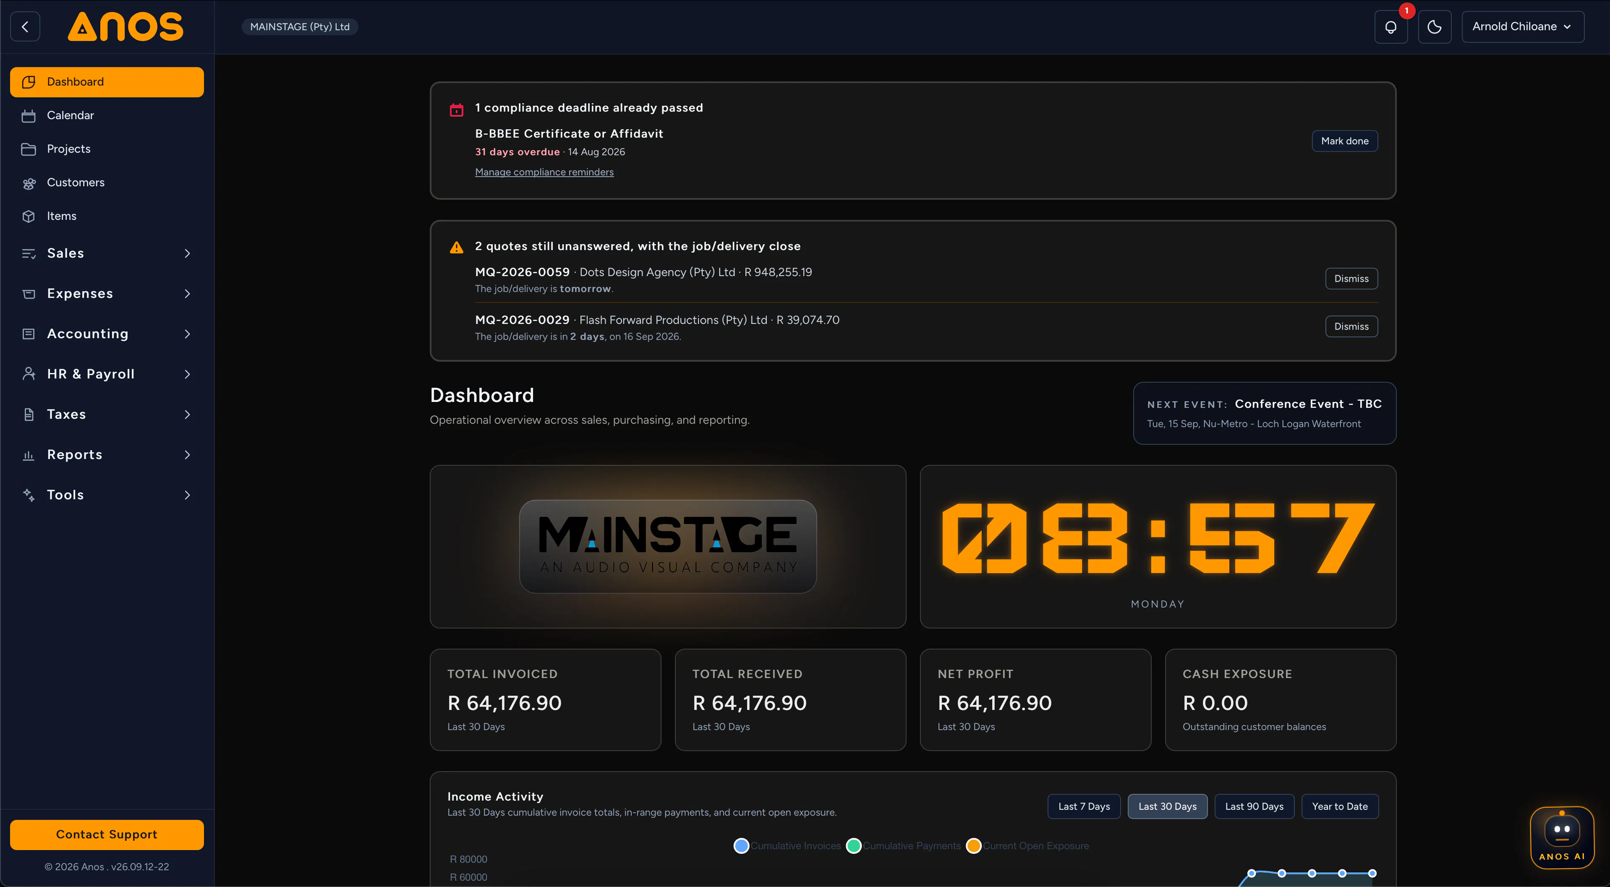Collapse the sidebar with the back arrow
This screenshot has height=887, width=1610.
tap(25, 27)
